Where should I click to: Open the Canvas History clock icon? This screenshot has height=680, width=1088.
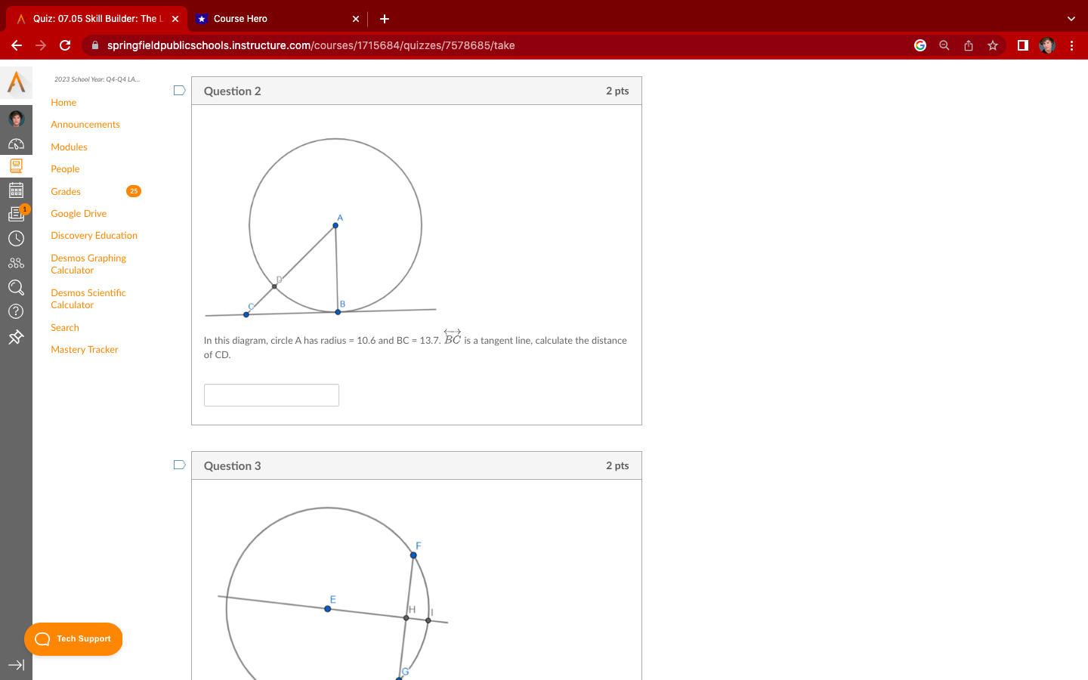coord(16,239)
